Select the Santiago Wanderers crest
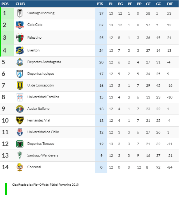The image size is (179, 197). [20, 155]
